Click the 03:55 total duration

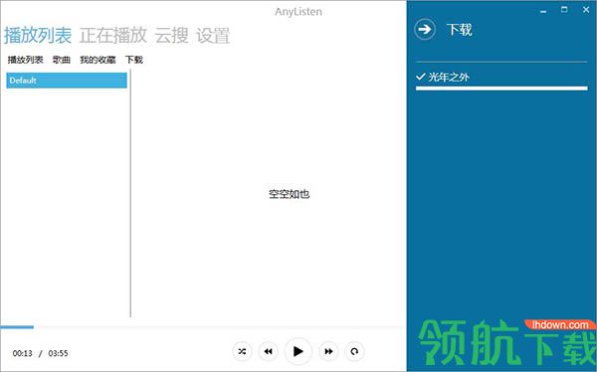tap(59, 353)
